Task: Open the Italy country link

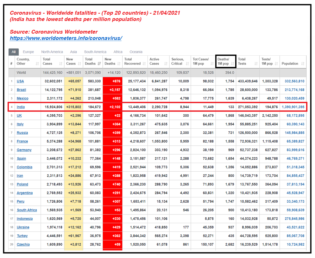Action: pos(20,124)
